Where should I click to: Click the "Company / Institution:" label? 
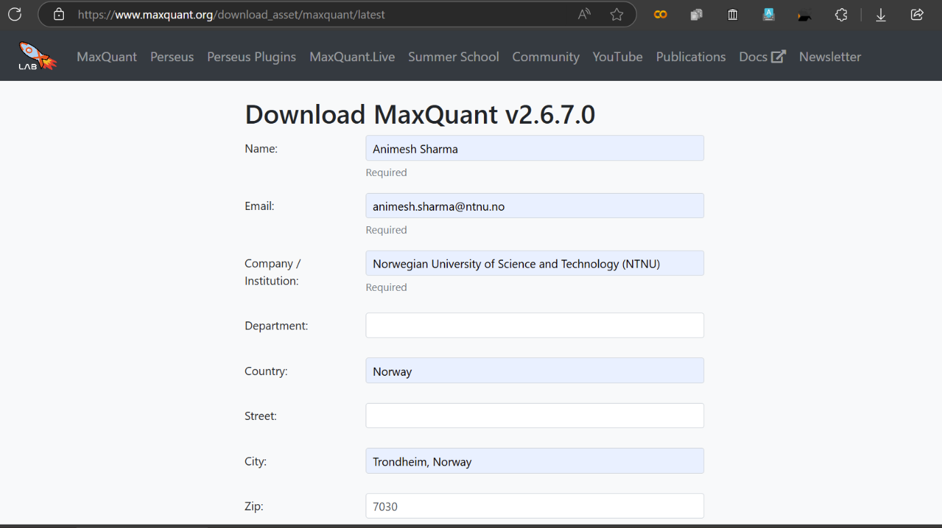273,272
